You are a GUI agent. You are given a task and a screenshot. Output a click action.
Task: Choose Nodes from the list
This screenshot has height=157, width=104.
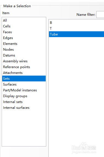(x=24, y=50)
